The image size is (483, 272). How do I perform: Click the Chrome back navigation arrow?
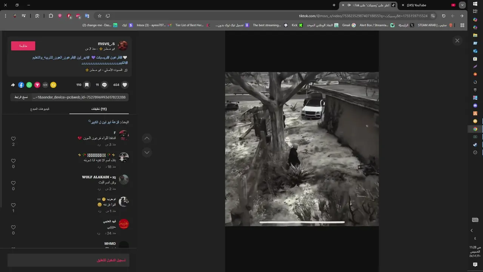461,16
